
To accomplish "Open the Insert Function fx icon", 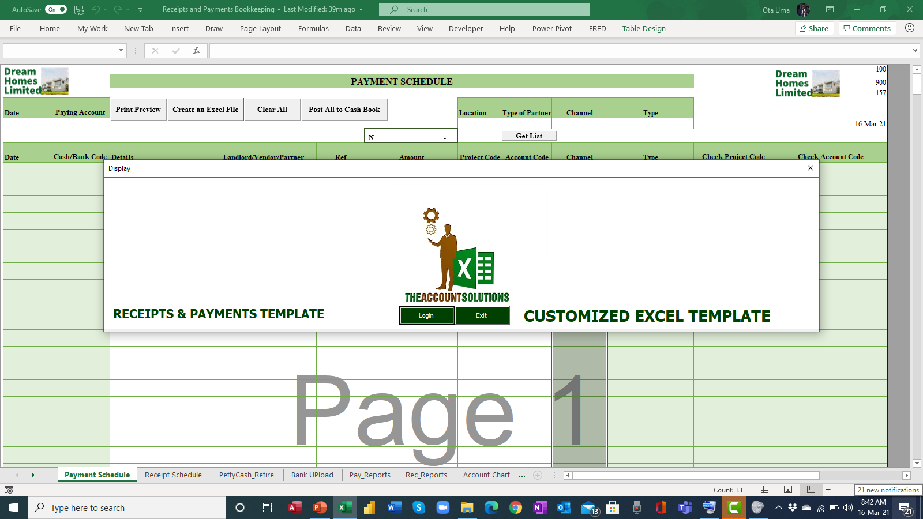I will pyautogui.click(x=197, y=50).
